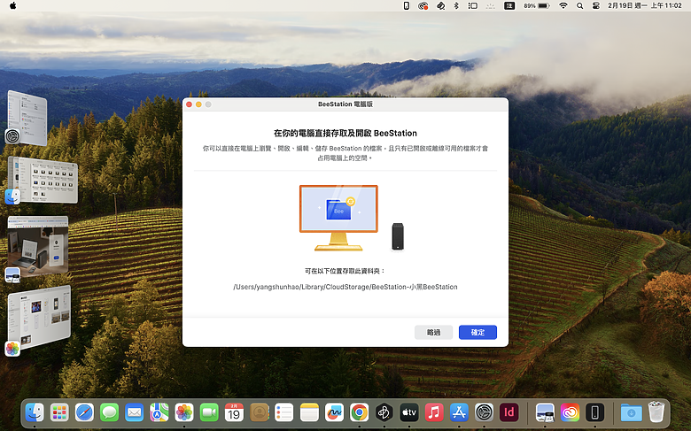Open Preview from the Dock
Viewport: 691px width, 431px height.
pos(545,412)
